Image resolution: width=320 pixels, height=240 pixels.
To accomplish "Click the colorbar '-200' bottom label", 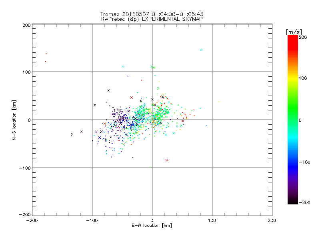I will [x=304, y=202].
